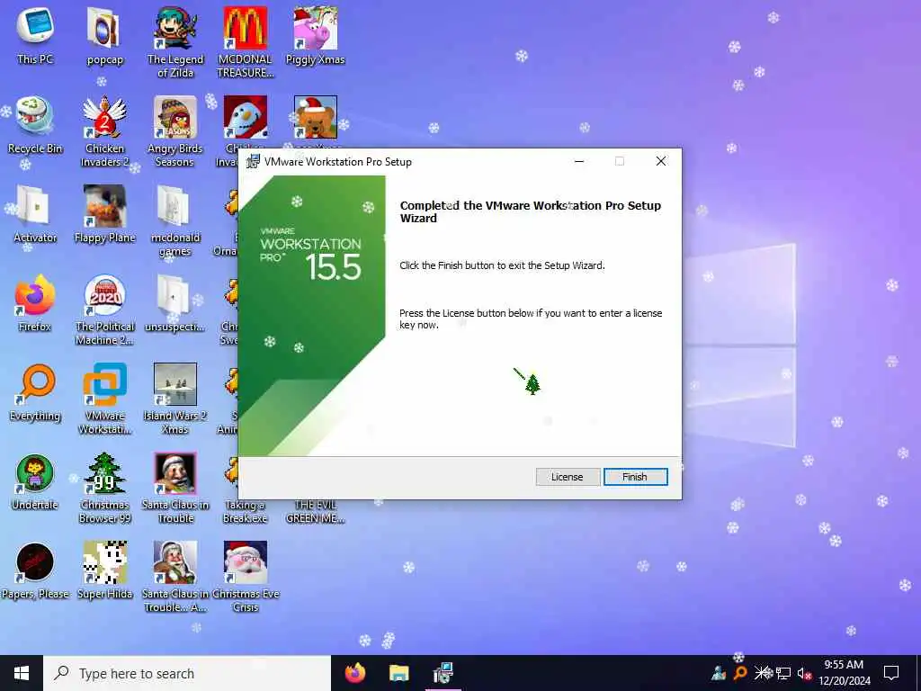Viewport: 921px width, 691px height.
Task: Launch Santa Claus in Trouble... A... icon
Action: [175, 577]
